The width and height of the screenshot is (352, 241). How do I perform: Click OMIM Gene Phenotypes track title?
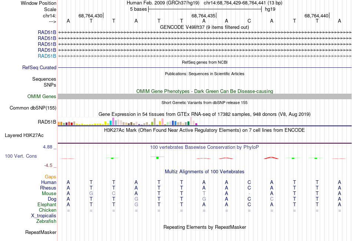click(x=205, y=91)
